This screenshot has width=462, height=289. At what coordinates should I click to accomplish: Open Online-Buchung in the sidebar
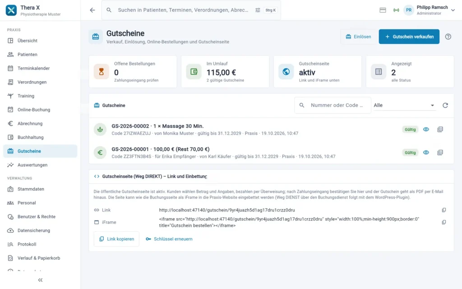[x=40, y=110]
